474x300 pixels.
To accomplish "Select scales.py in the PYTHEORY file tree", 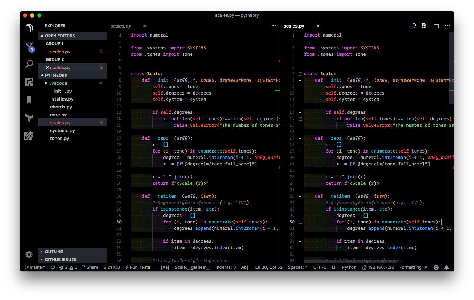I will coord(72,122).
